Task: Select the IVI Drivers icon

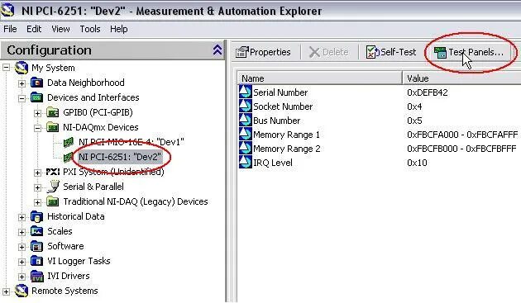Action: 37,276
